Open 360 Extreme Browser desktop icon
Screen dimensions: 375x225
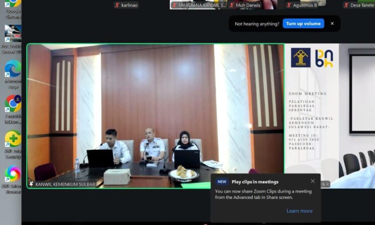[x=13, y=177]
